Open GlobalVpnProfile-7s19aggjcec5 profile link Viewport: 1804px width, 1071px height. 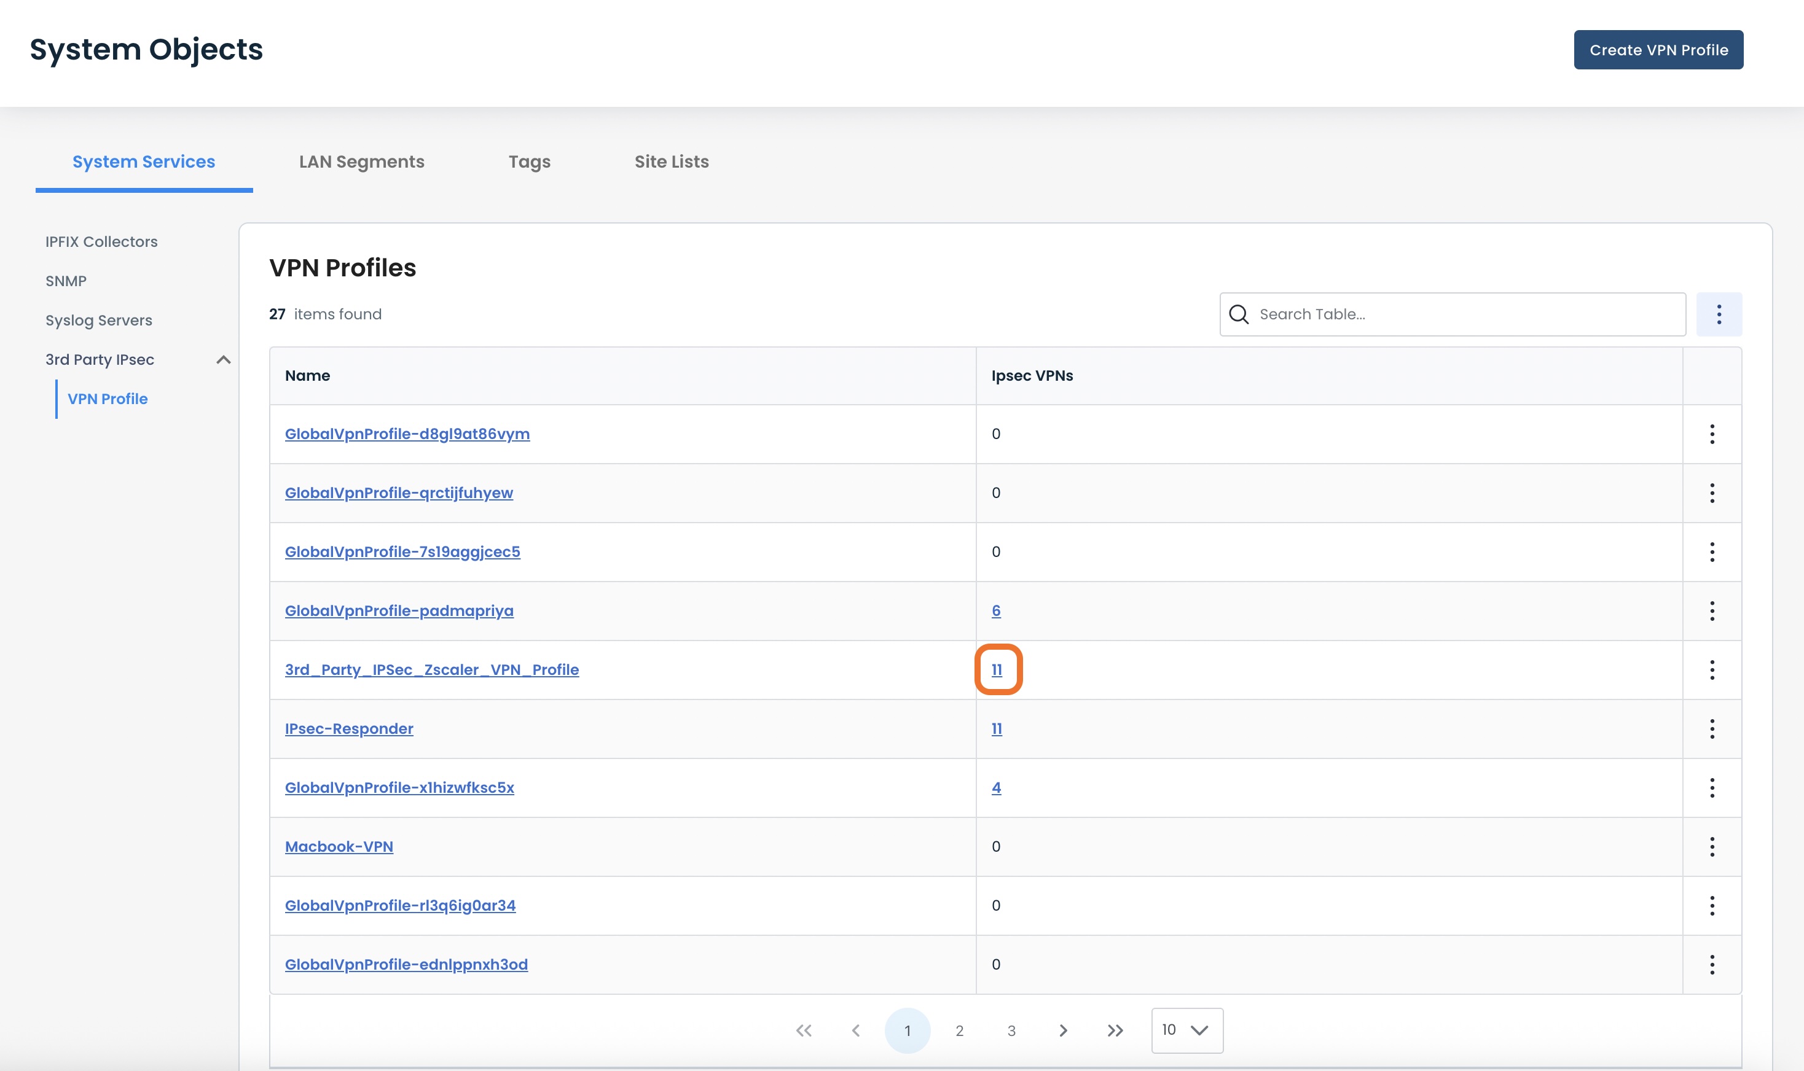click(x=402, y=552)
